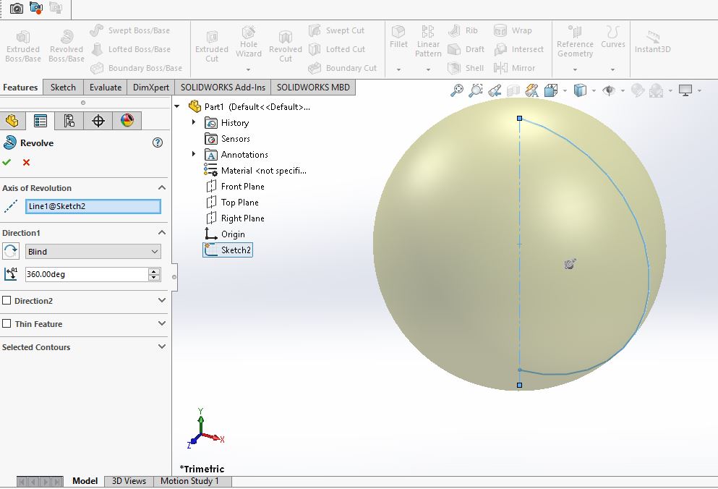Image resolution: width=718 pixels, height=489 pixels.
Task: Select Sketch2 in the feature tree
Action: tap(228, 250)
